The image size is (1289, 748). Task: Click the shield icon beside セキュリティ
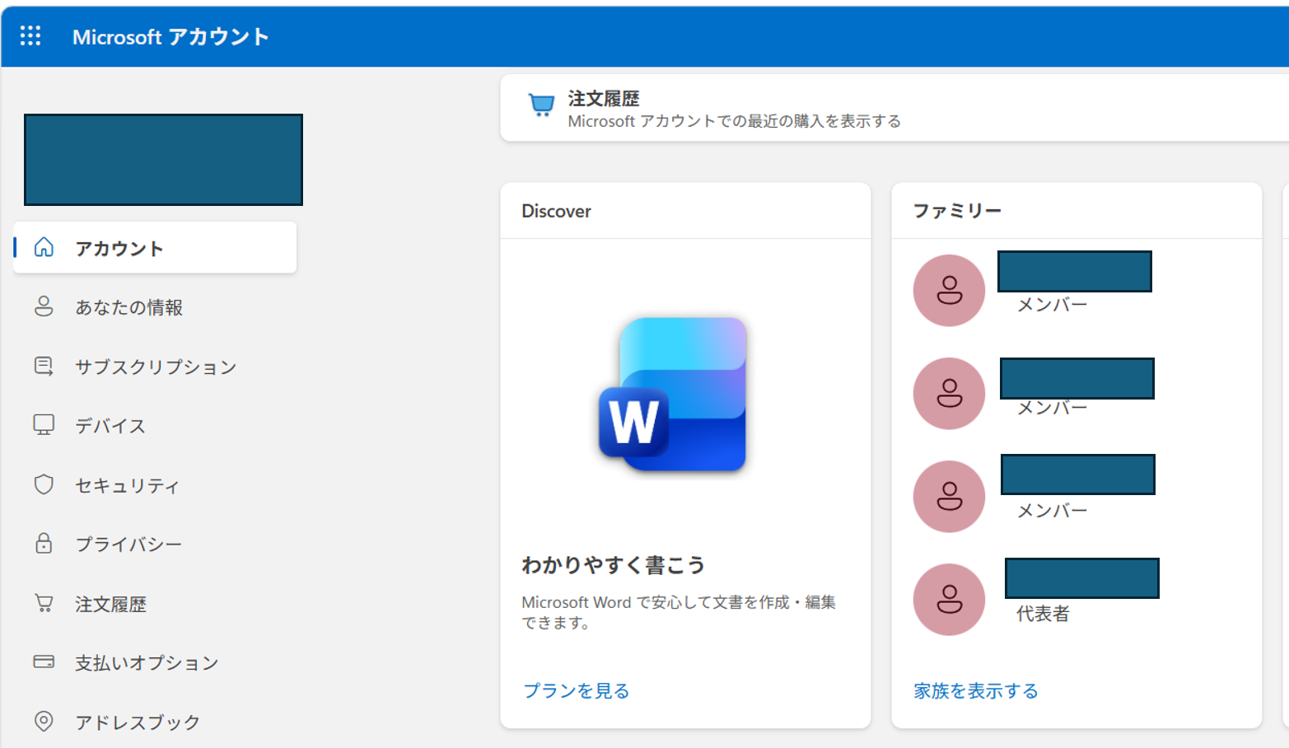[44, 484]
